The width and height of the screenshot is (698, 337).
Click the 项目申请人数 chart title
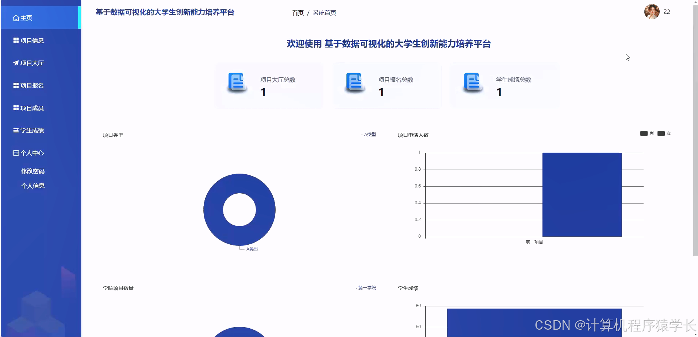click(413, 135)
